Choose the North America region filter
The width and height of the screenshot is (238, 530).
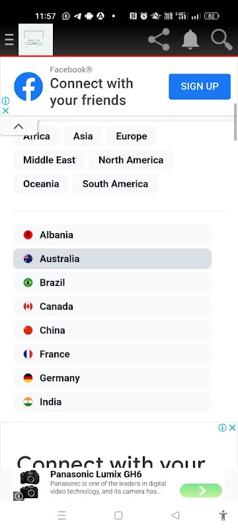click(131, 160)
